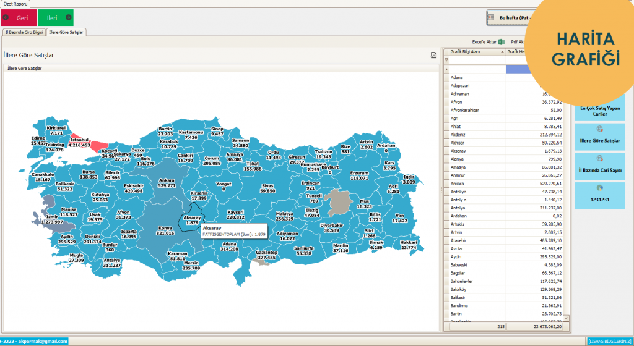The width and height of the screenshot is (634, 346).
Task: Click value 529.270,61 in the grid
Action: pyautogui.click(x=550, y=184)
